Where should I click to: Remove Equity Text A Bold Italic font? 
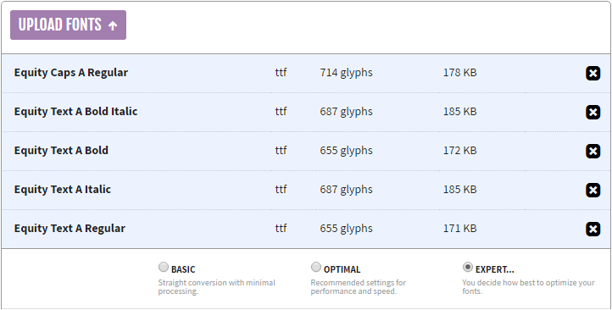593,113
